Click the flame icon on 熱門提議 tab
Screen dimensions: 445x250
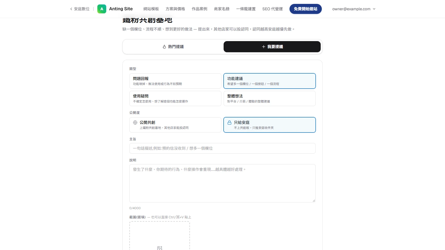click(x=164, y=47)
